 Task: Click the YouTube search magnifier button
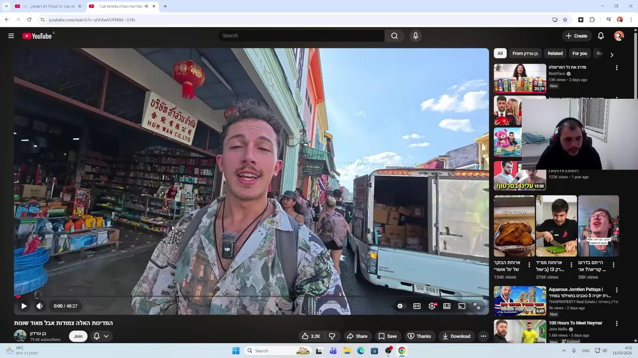pos(394,36)
